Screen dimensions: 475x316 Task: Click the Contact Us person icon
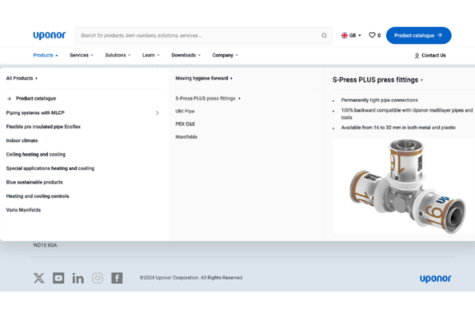pos(417,55)
